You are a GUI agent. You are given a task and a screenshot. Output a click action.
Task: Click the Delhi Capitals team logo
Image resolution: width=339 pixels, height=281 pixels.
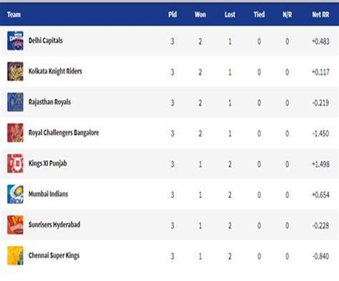click(x=15, y=41)
